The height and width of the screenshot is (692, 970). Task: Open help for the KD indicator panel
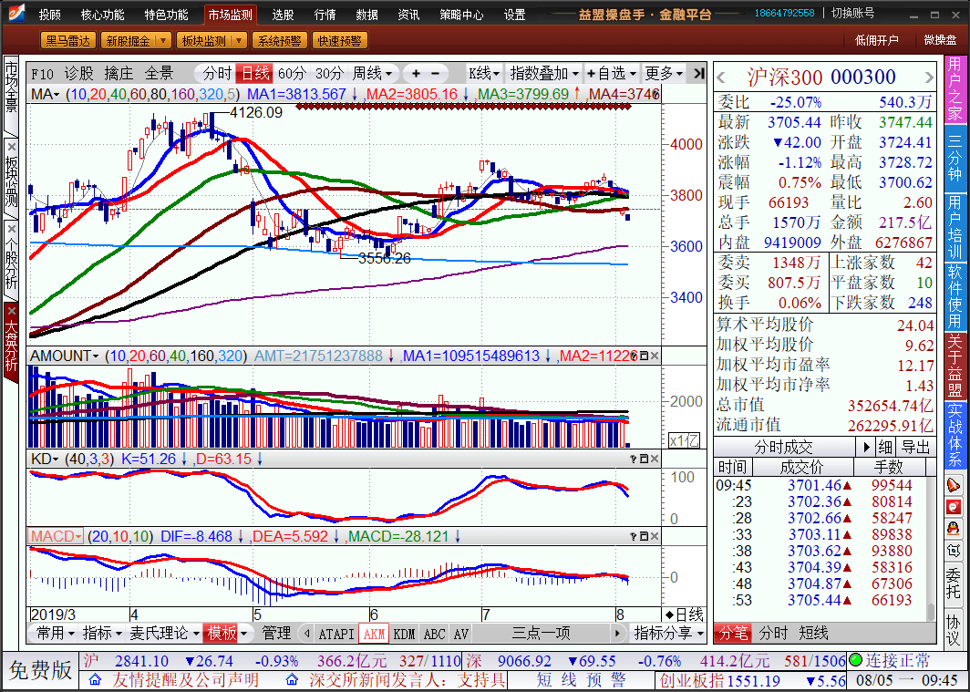pos(633,459)
